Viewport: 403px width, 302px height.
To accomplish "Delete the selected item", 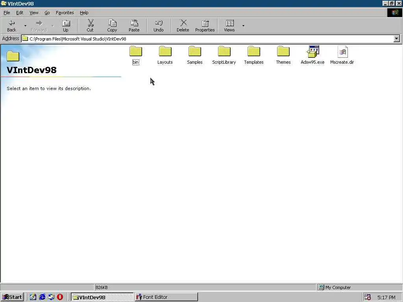I will (183, 26).
